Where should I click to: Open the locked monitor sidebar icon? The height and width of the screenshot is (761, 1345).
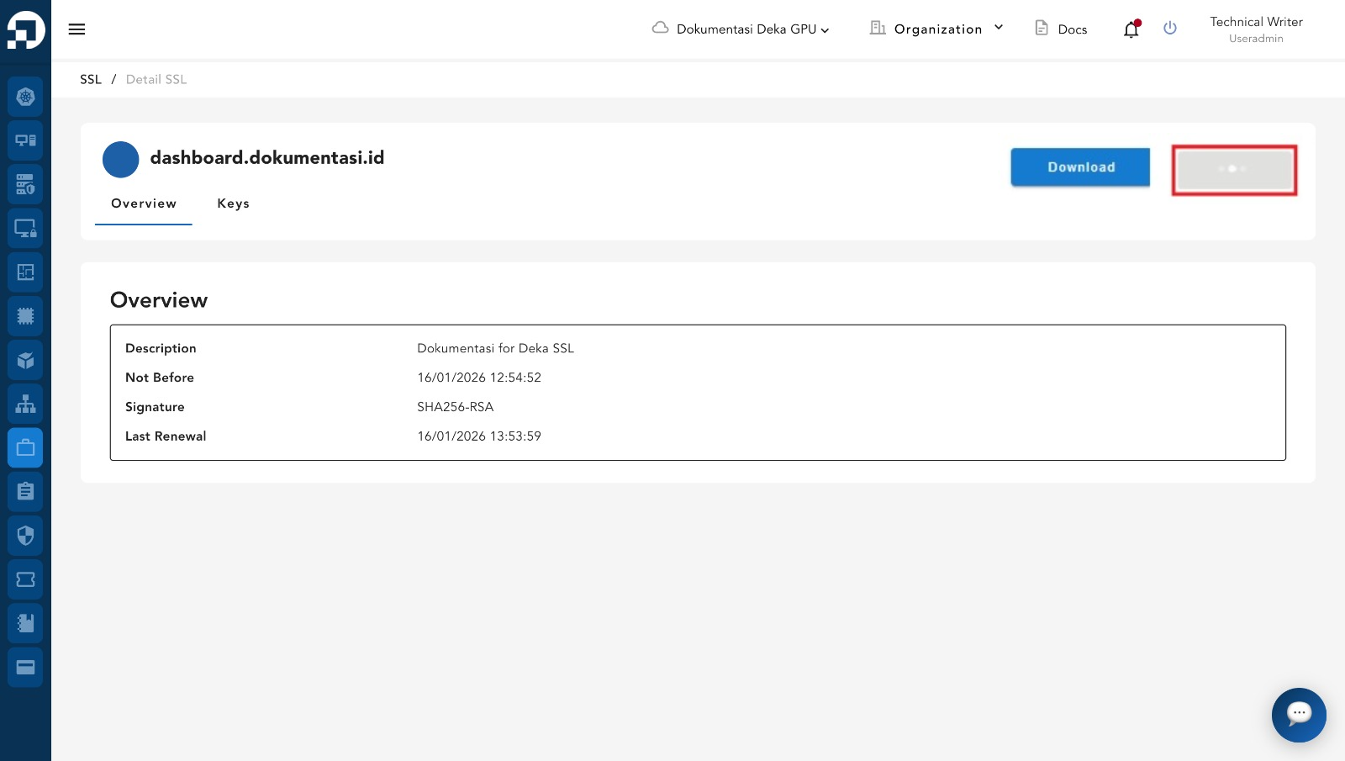click(x=25, y=228)
